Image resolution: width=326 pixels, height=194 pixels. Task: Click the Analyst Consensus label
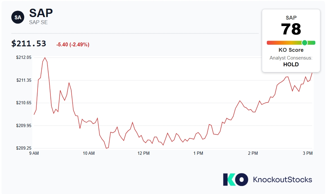(291, 58)
